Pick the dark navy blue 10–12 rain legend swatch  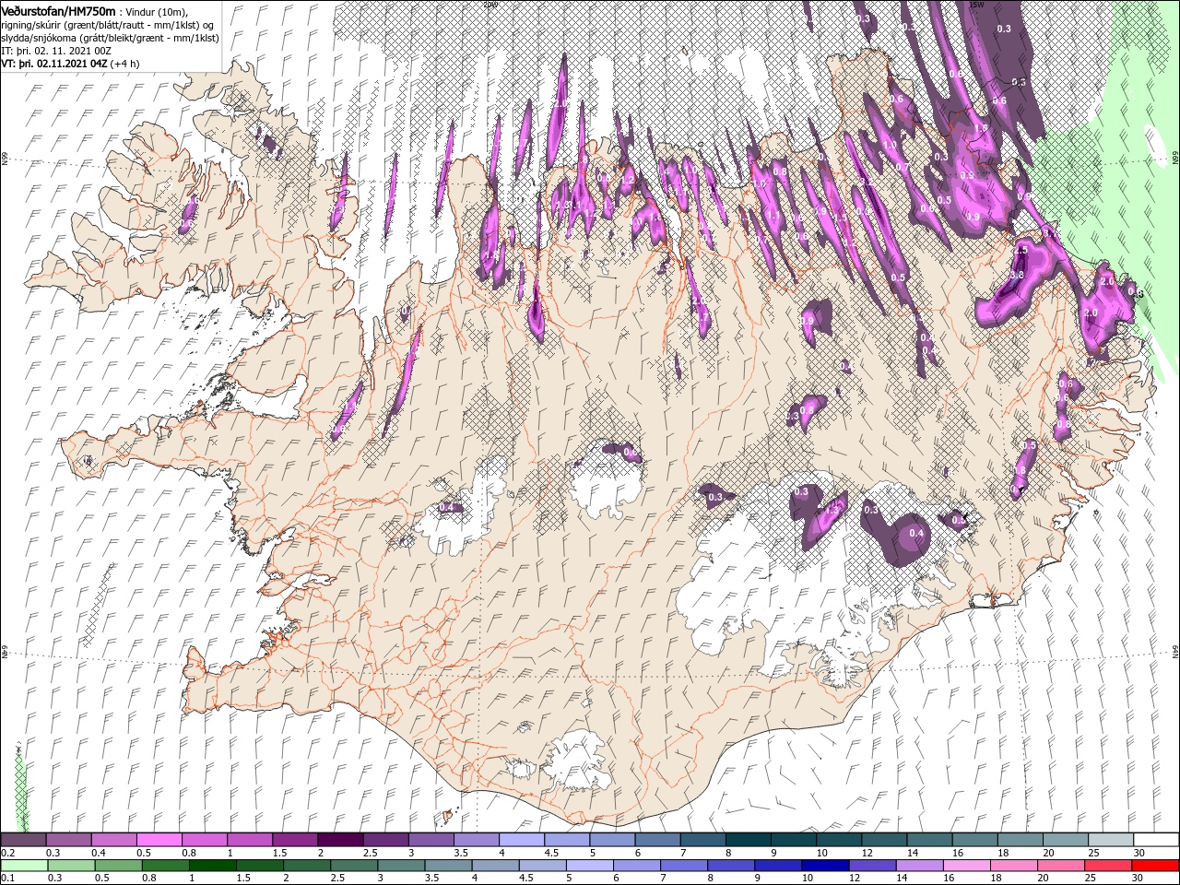coord(823,866)
